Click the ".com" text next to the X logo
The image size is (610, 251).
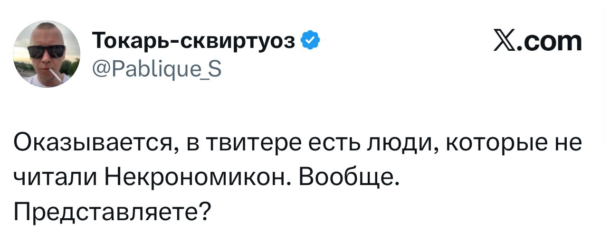click(552, 42)
